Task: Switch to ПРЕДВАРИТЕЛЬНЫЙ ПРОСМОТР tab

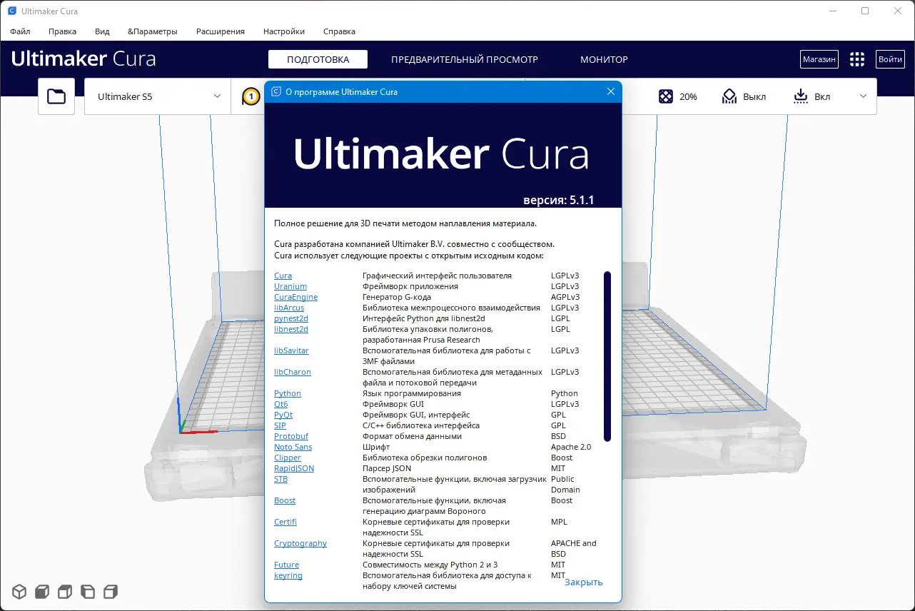Action: point(465,59)
